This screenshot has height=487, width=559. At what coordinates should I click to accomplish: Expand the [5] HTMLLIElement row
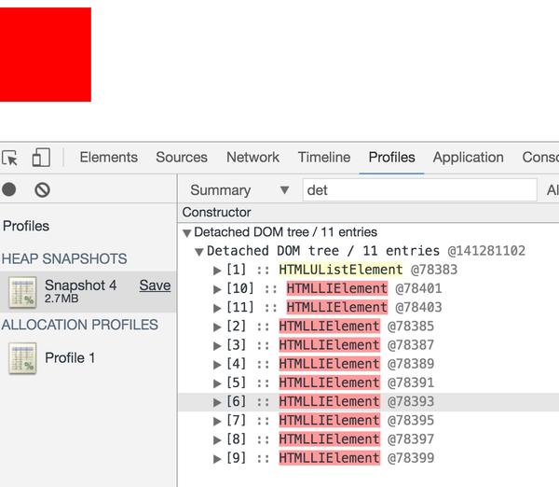[217, 383]
